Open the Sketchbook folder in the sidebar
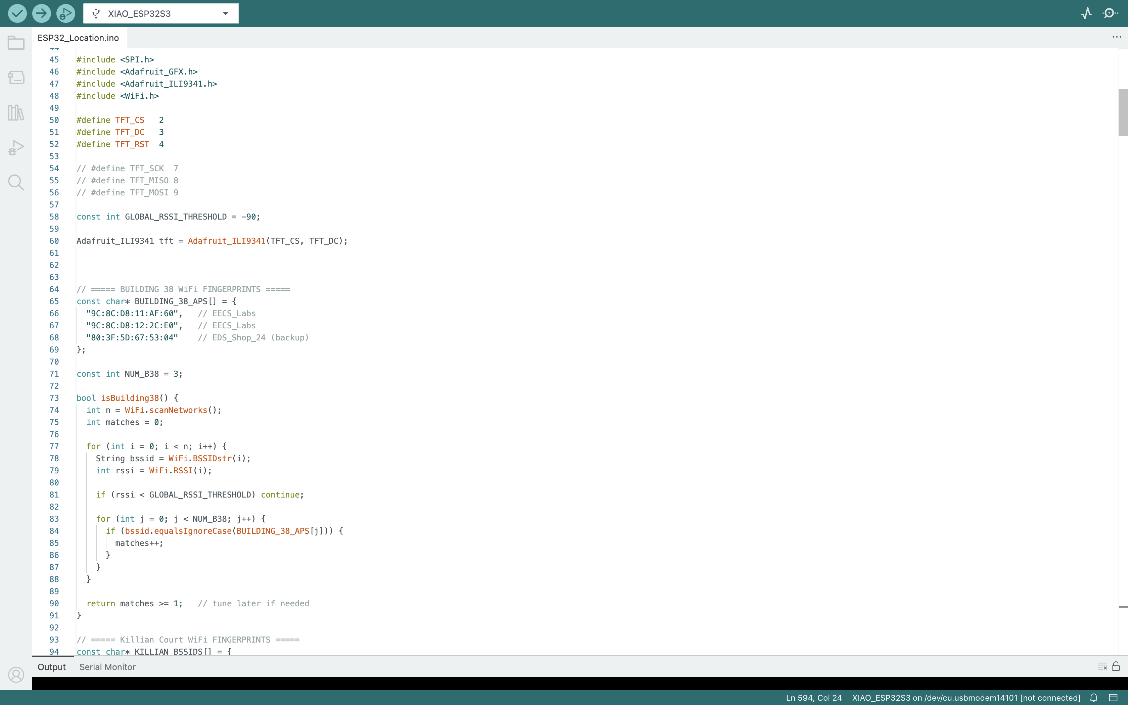1128x705 pixels. [x=16, y=43]
